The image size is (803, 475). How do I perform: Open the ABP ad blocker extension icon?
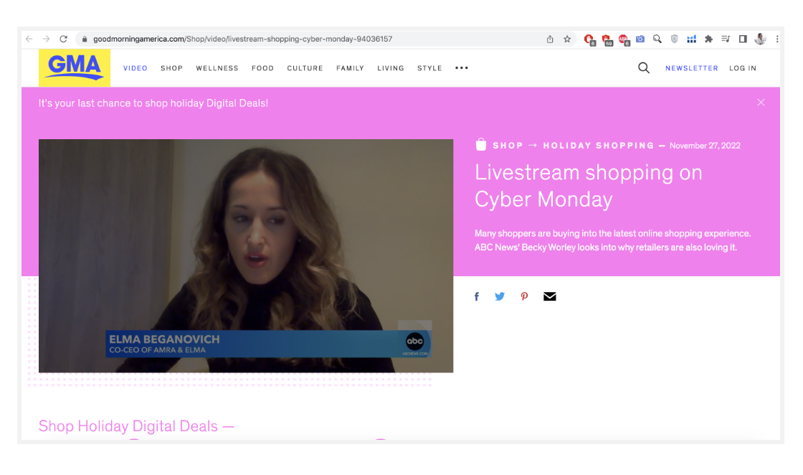624,39
